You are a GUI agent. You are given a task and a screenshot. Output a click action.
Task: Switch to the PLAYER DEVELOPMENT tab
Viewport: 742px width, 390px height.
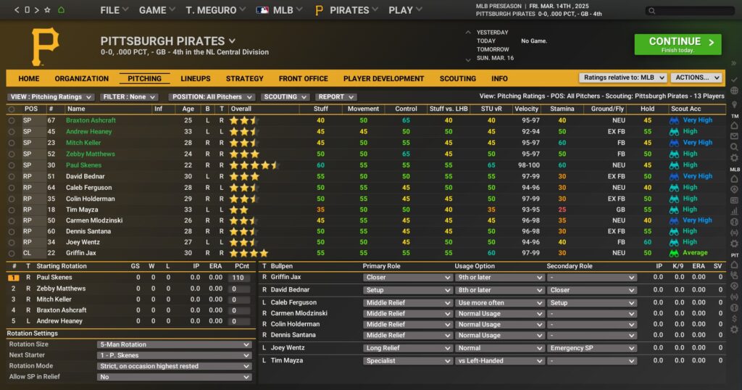click(384, 78)
